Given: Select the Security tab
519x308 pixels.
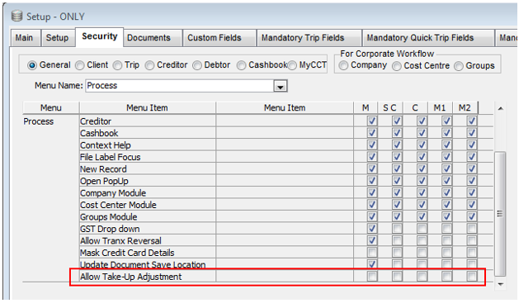Looking at the screenshot, I should [x=100, y=36].
